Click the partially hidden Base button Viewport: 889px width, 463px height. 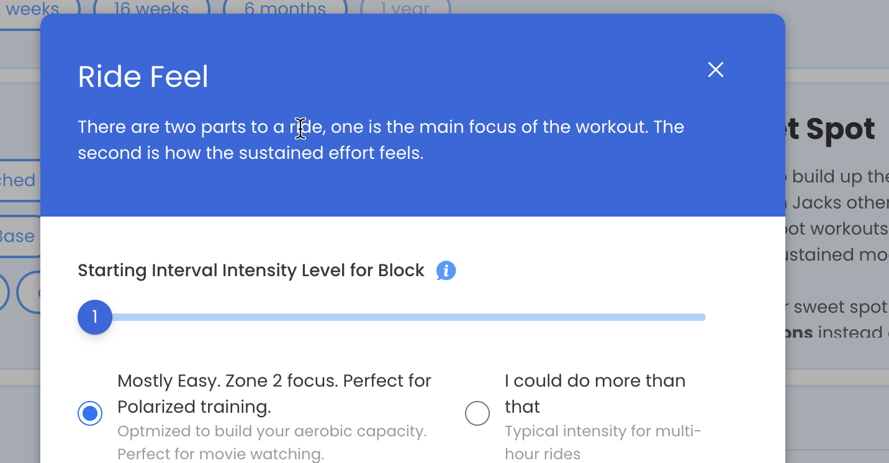tap(20, 236)
